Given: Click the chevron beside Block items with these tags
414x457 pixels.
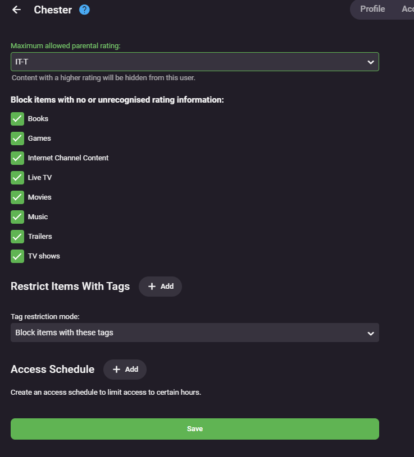Looking at the screenshot, I should coord(371,333).
